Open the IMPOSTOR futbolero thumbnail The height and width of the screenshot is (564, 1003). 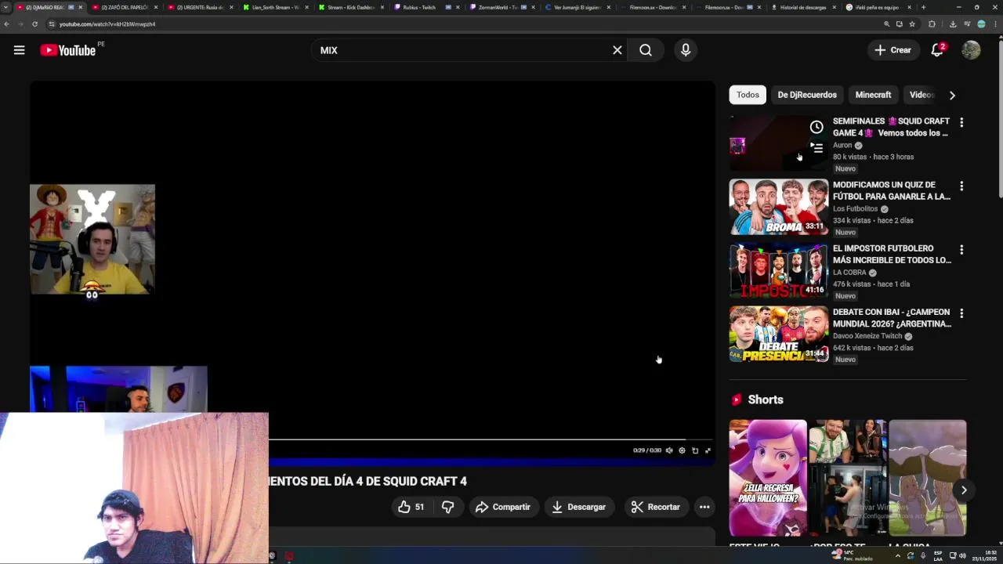(779, 270)
